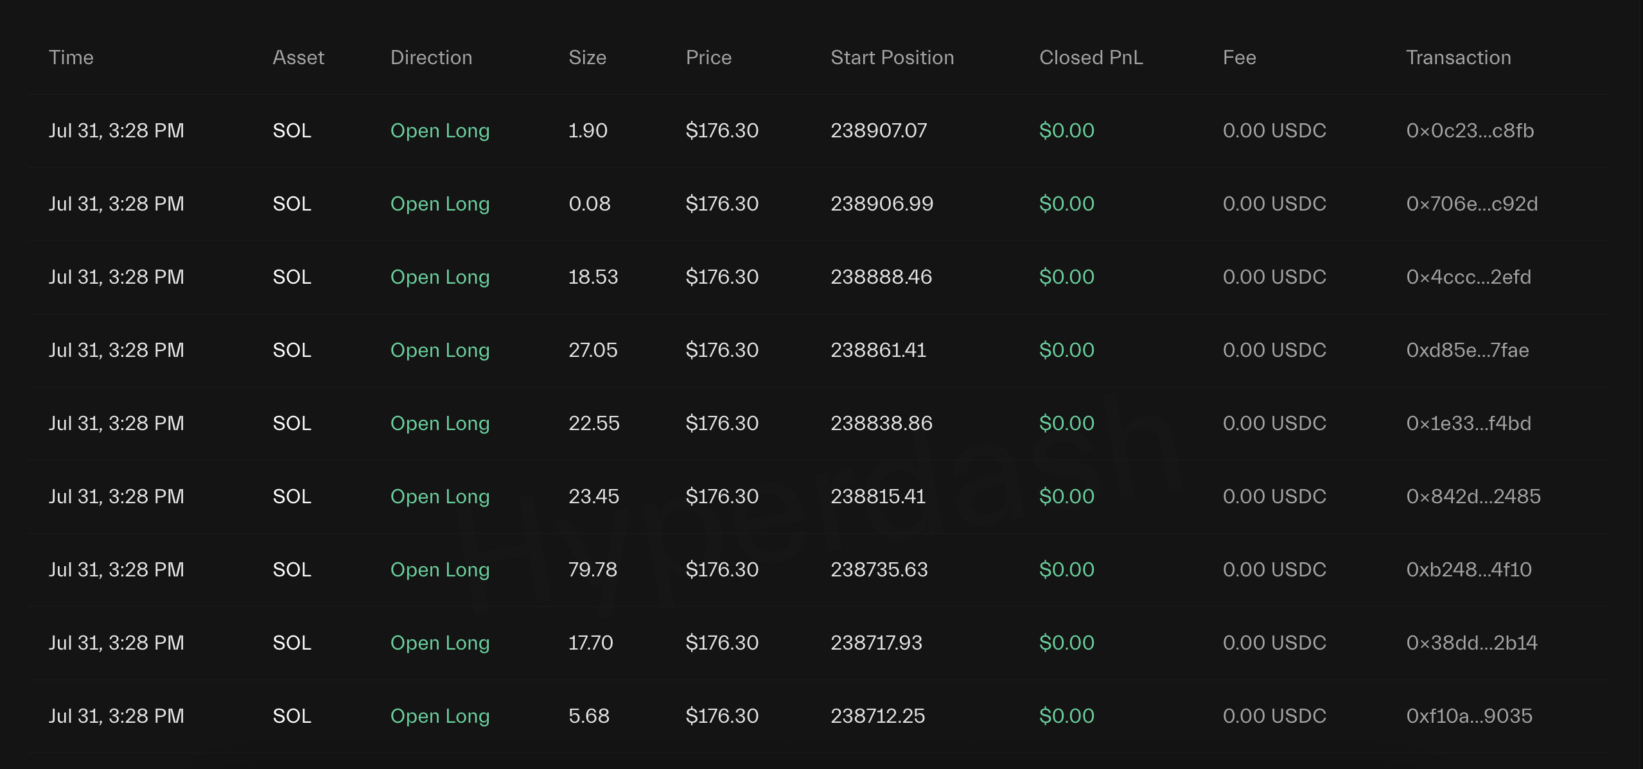Open transaction link 0xb248...4f10
Screen dimensions: 1643x769
pos(1468,569)
